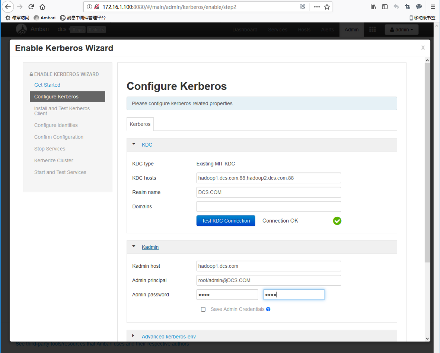
Task: Toggle the browser sidebar icon
Action: tap(385, 7)
